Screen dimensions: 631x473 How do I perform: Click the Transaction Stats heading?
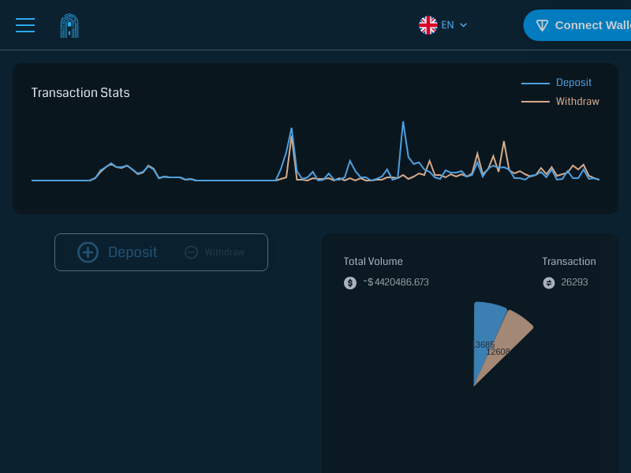click(80, 93)
